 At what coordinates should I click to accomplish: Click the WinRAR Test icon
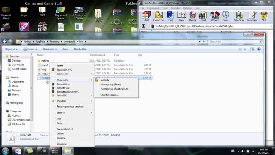tap(170, 16)
